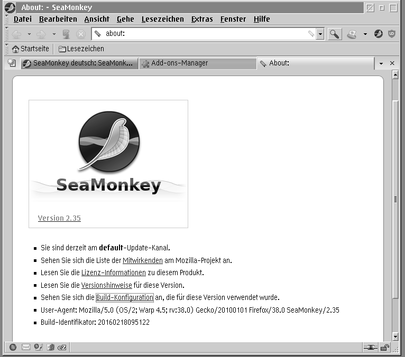Switch to the Add-ons-Manager tab
This screenshot has height=357, width=405.
click(197, 63)
